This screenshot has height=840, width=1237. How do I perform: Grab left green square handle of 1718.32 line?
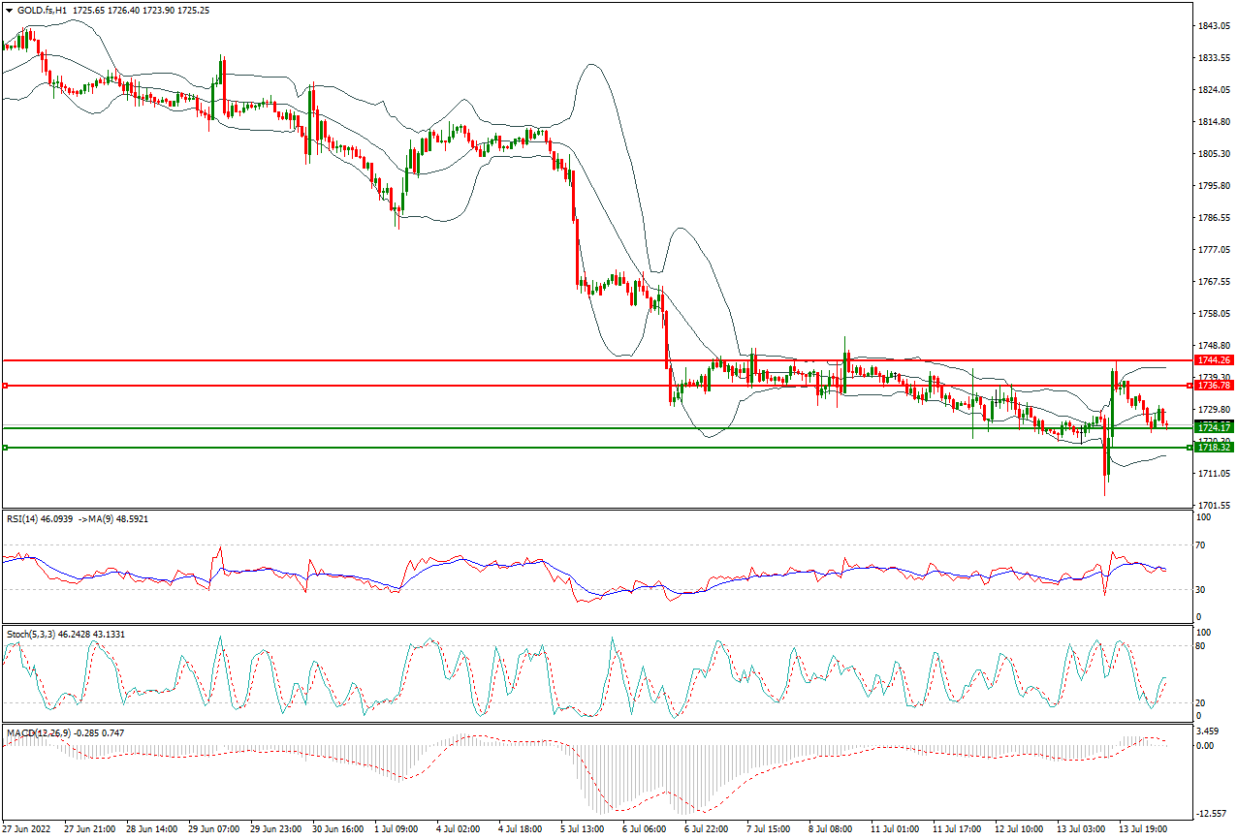click(6, 448)
